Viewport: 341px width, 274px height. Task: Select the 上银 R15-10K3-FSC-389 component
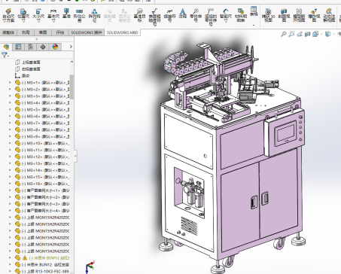[42, 271]
